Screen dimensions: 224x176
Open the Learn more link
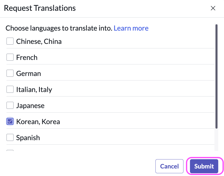(131, 28)
